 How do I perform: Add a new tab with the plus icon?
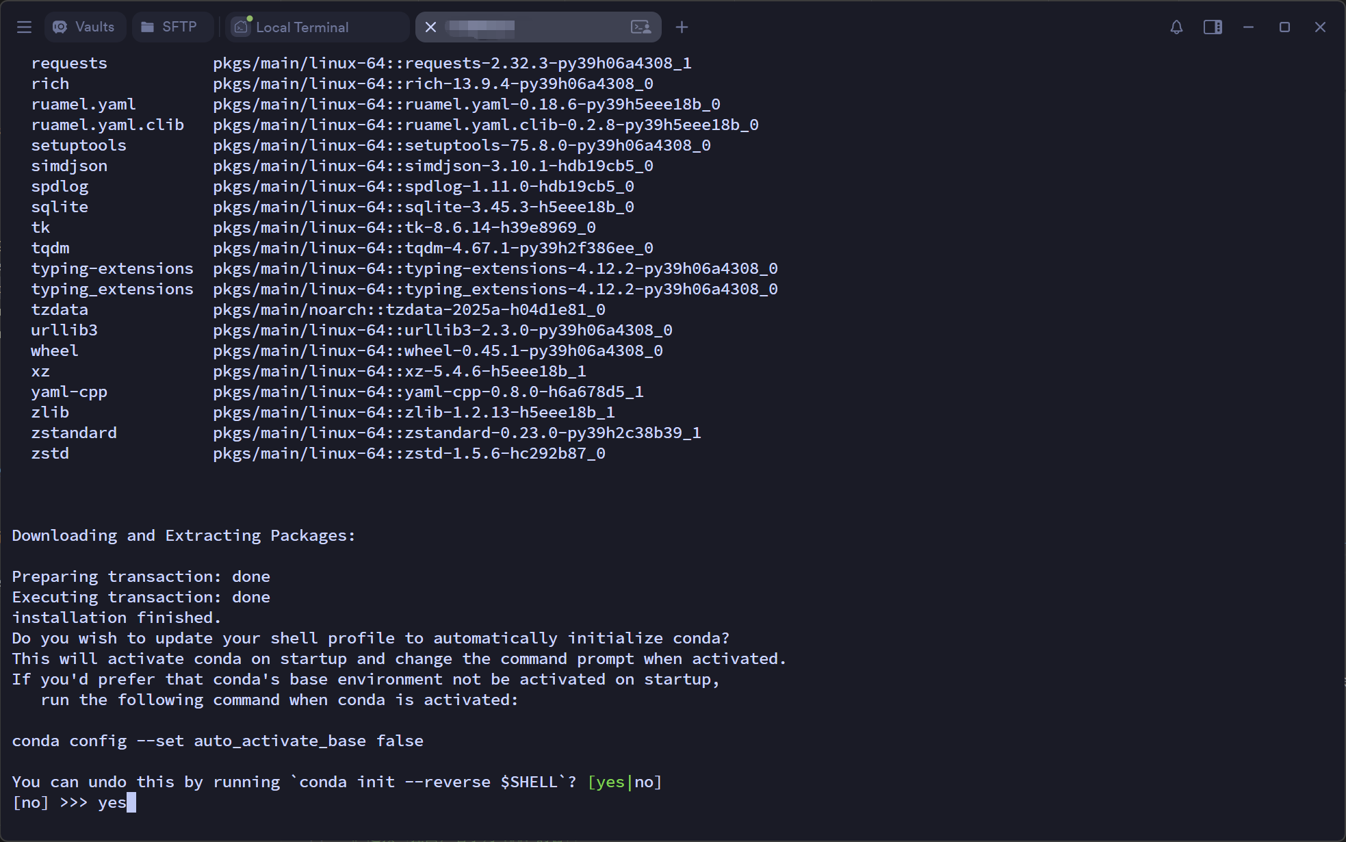click(x=682, y=27)
